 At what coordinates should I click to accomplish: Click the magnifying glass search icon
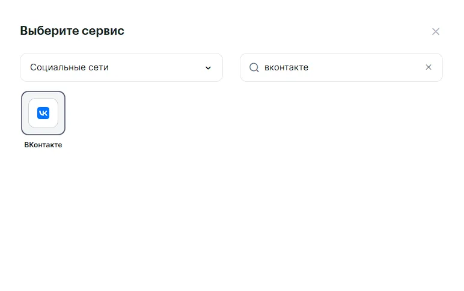(x=254, y=67)
